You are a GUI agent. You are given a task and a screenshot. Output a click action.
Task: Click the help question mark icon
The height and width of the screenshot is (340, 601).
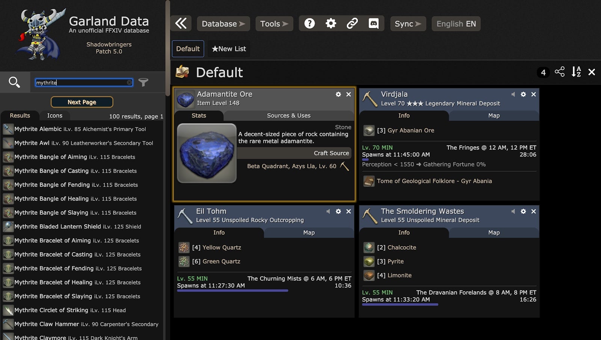click(x=310, y=24)
